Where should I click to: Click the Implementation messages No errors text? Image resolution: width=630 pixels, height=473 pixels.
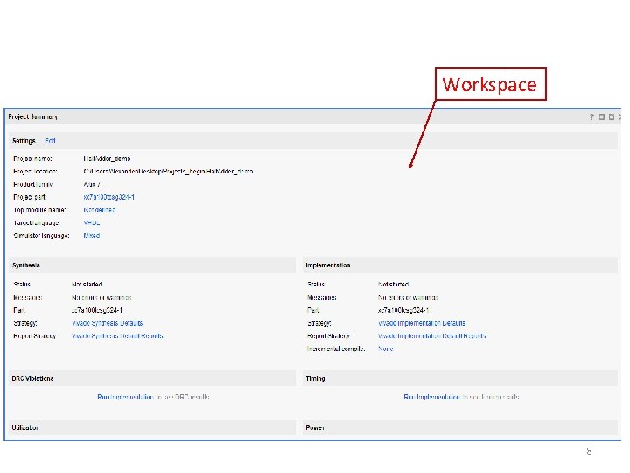click(409, 298)
